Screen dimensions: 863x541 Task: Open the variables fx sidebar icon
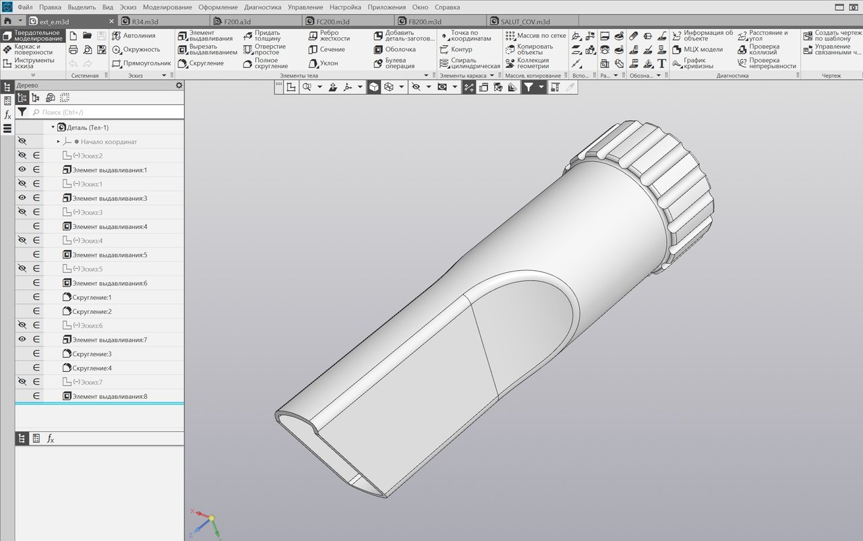[x=7, y=115]
